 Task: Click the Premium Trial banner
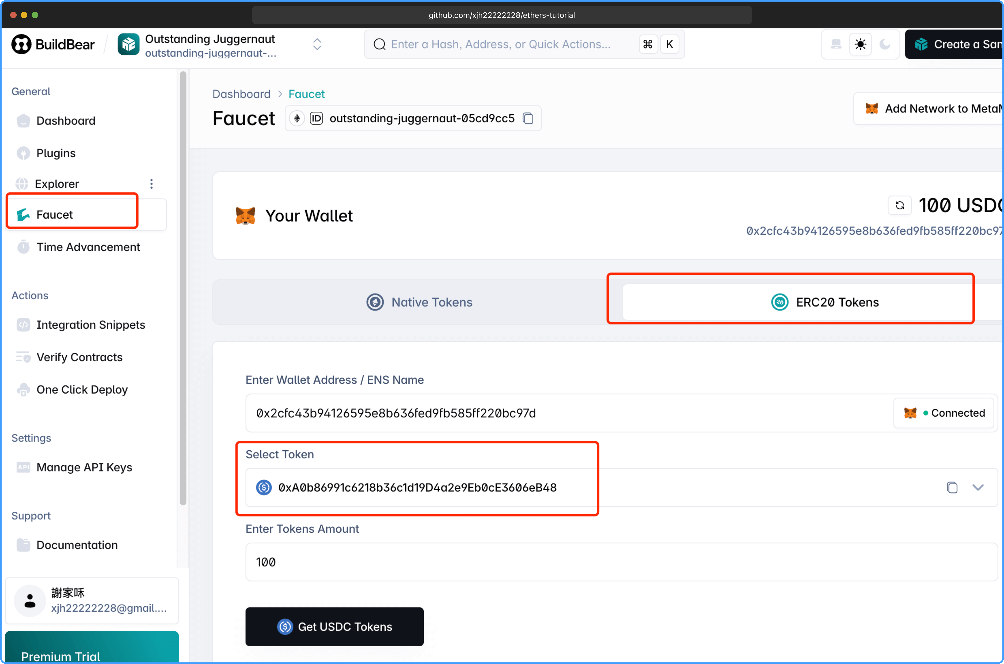92,647
